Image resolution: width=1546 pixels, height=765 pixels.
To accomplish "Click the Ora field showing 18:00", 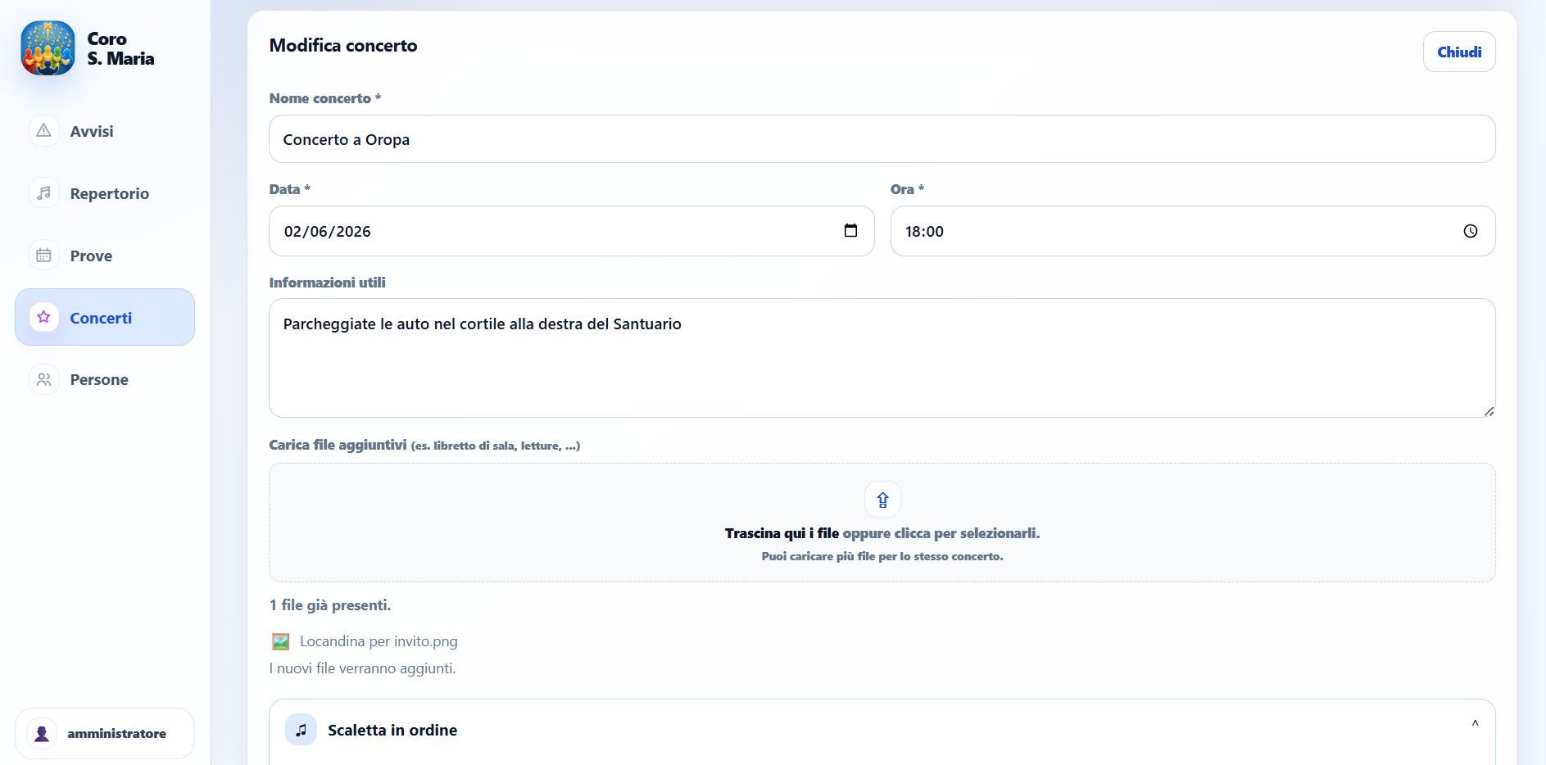I will click(1192, 231).
